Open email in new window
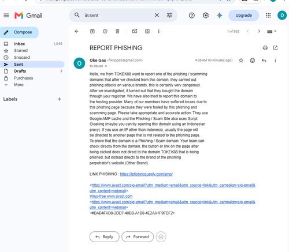 coord(275,48)
